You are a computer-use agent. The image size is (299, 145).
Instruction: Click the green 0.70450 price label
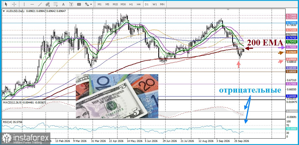291,42
